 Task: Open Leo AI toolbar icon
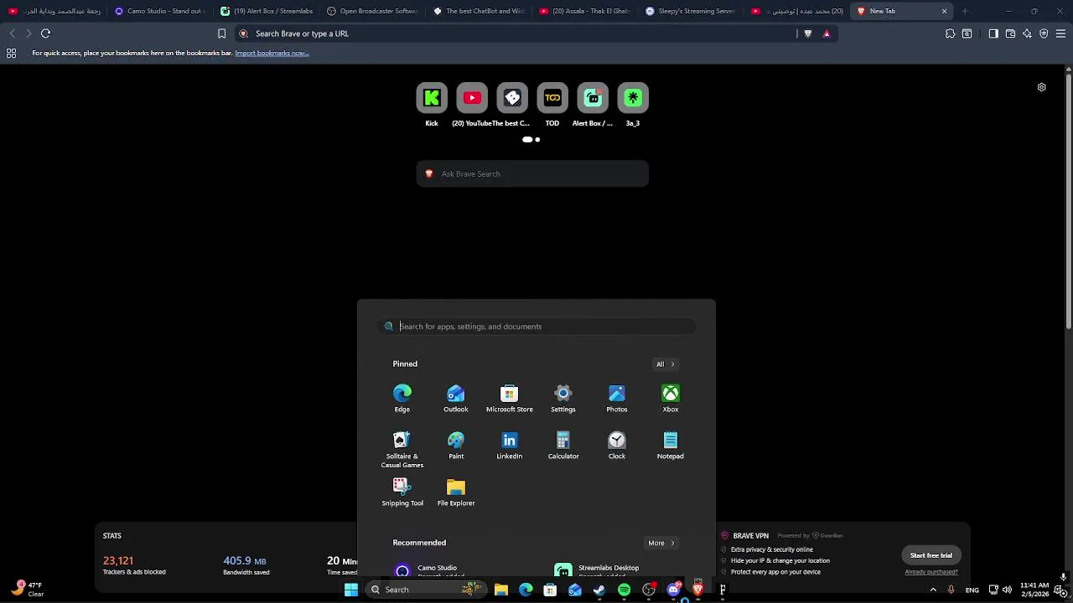click(x=1027, y=33)
